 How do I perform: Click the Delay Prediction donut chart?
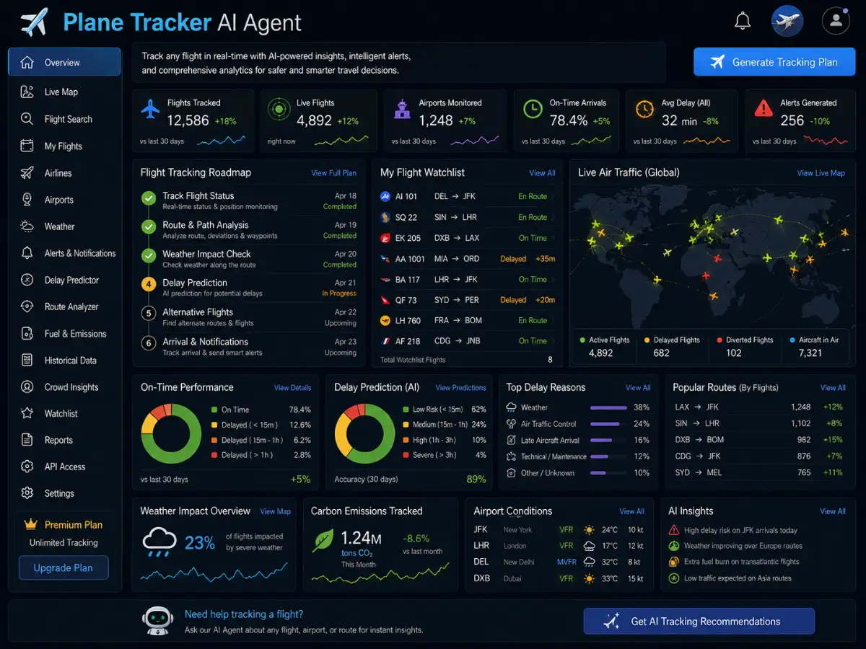[364, 433]
